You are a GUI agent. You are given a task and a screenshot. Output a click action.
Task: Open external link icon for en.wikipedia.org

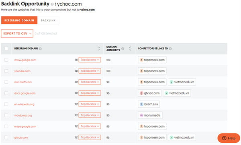pos(76,104)
